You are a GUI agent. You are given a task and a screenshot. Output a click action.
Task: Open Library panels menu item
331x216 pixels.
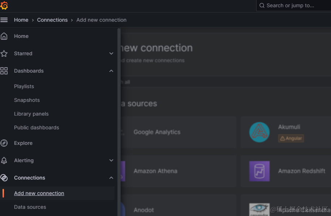(x=31, y=114)
